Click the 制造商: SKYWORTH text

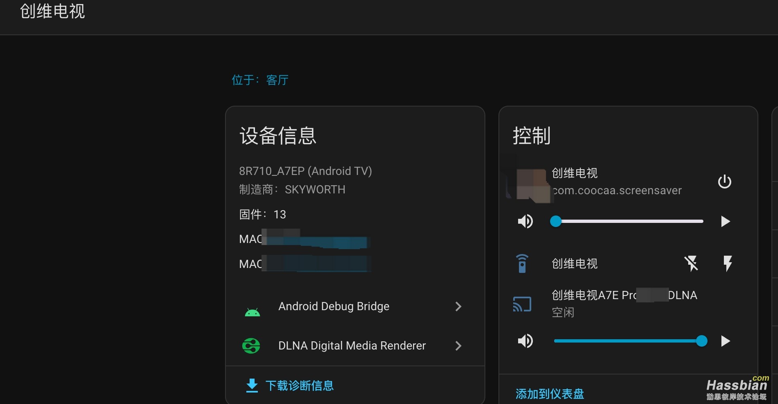(x=292, y=189)
